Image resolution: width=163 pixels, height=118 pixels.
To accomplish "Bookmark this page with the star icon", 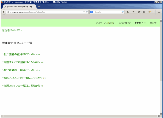I will point(139,12).
